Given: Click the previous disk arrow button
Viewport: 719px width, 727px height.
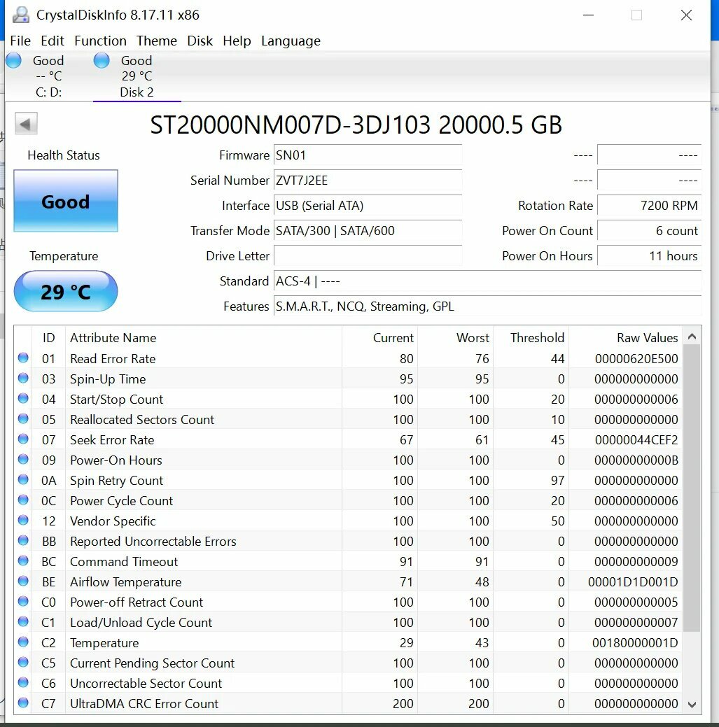Looking at the screenshot, I should pos(26,124).
